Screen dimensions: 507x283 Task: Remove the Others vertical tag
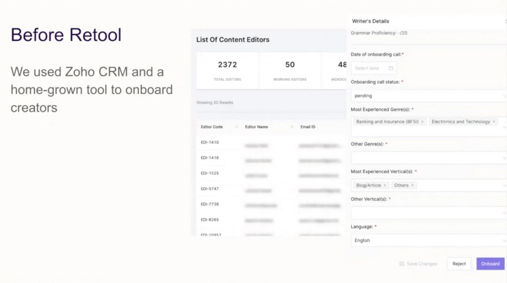click(412, 185)
